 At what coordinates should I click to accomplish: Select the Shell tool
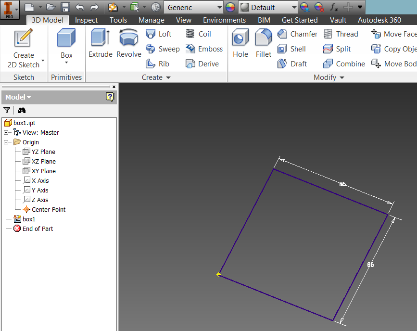click(x=291, y=49)
